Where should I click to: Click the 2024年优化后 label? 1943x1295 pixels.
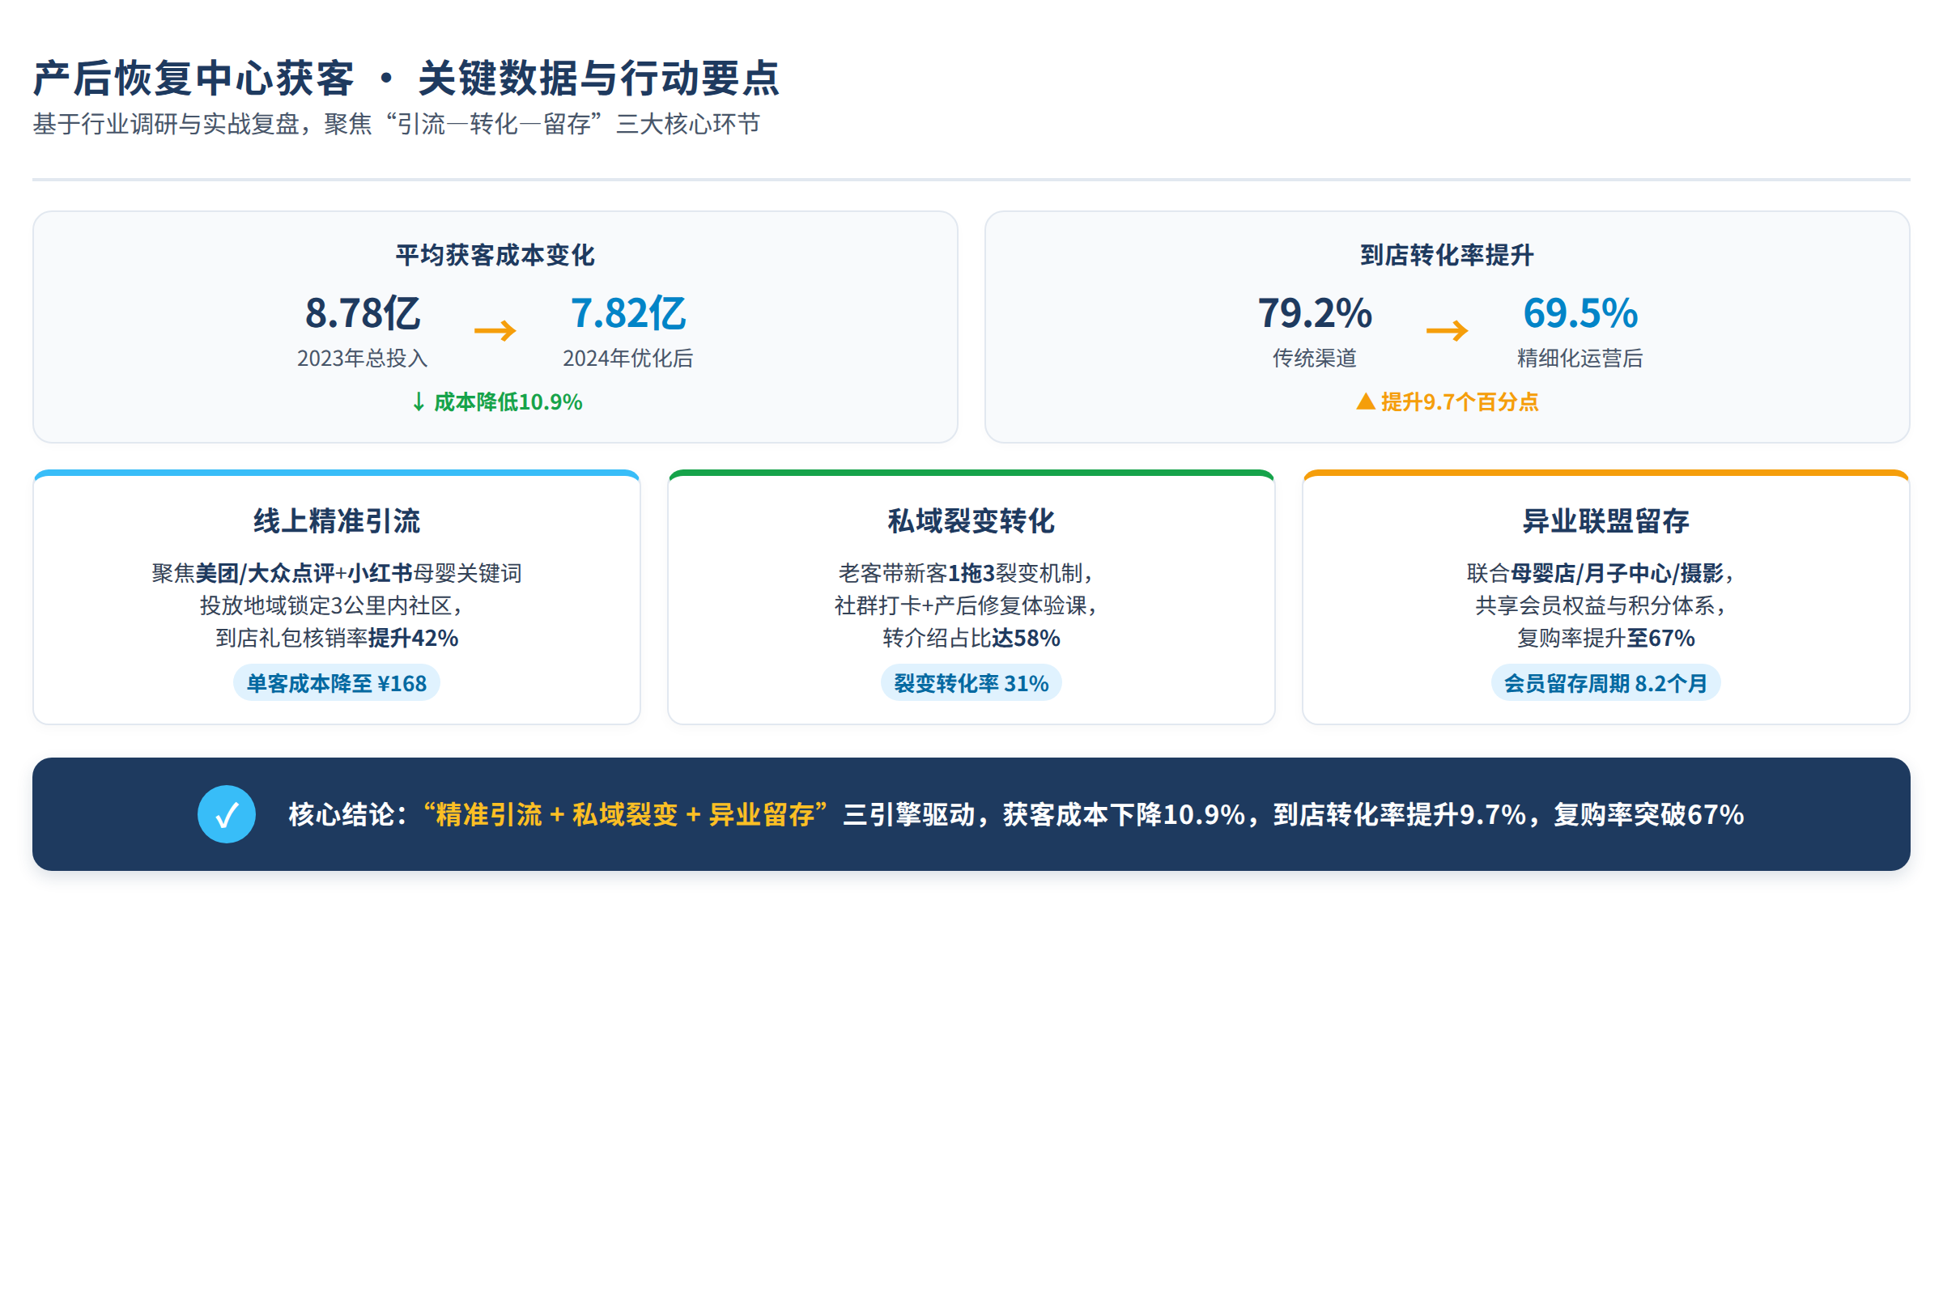click(629, 359)
